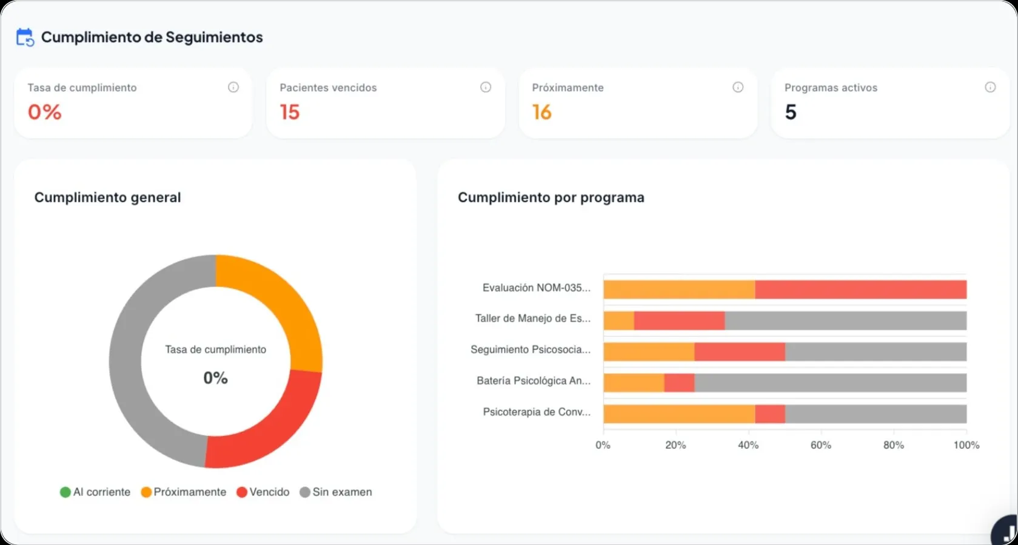Click the Próximamente count of 16
This screenshot has height=545, width=1018.
[x=541, y=112]
